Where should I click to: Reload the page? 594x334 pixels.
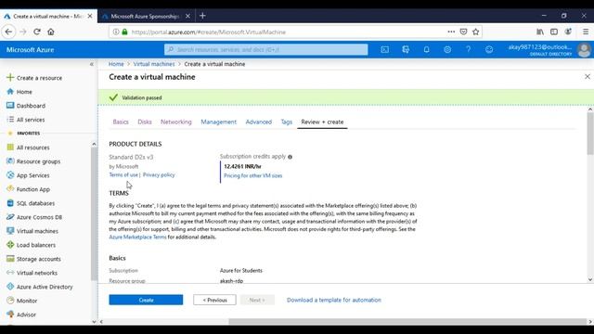(x=37, y=32)
